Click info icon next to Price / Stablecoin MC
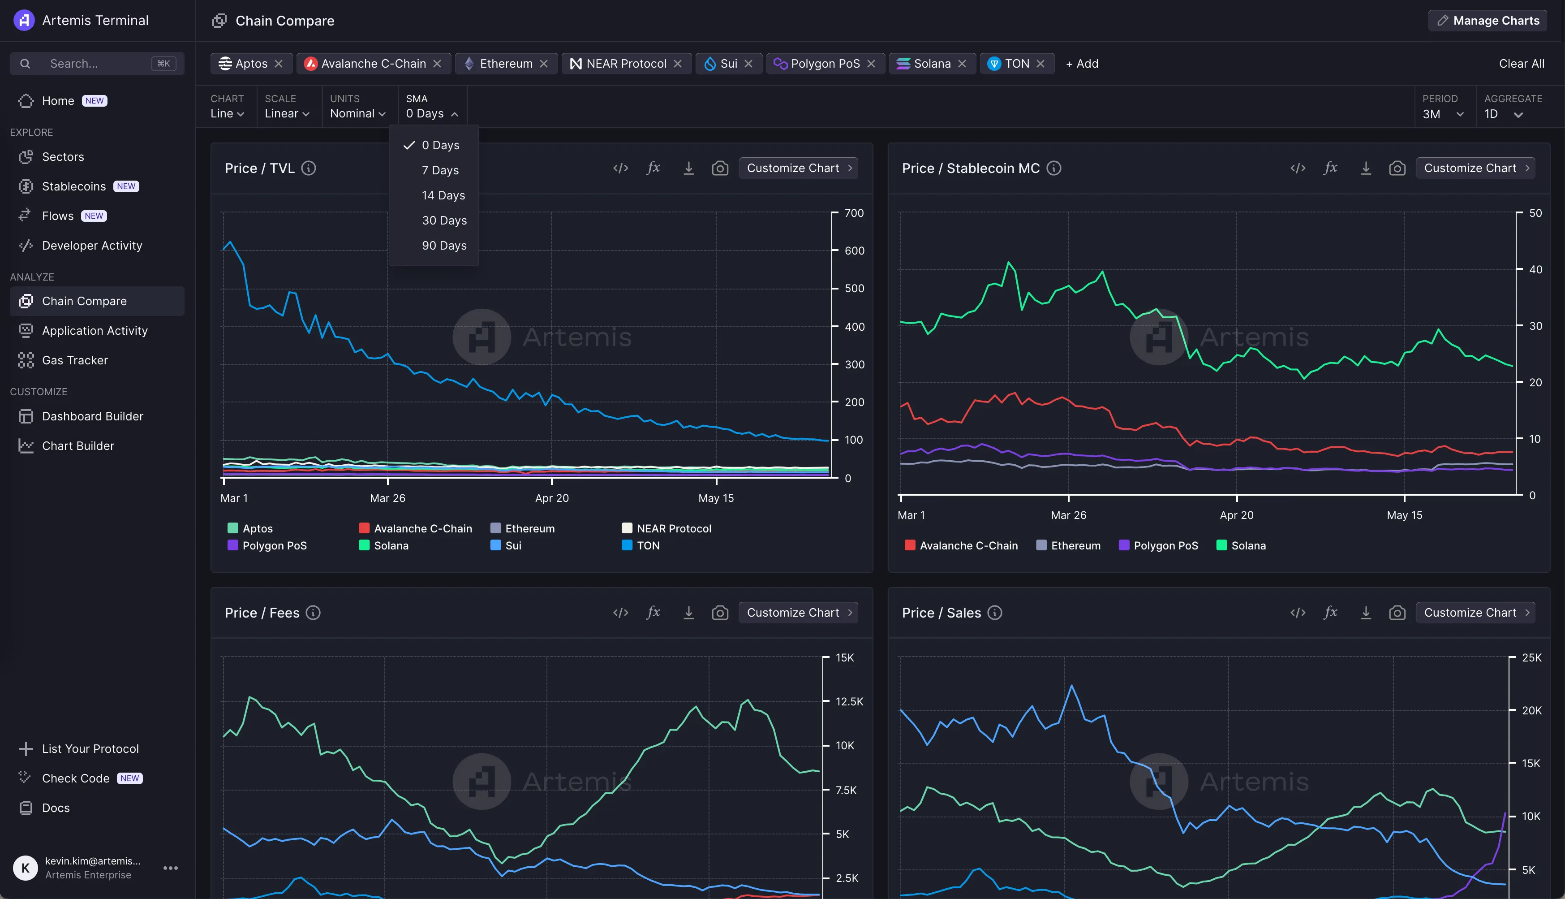1565x899 pixels. [x=1054, y=168]
